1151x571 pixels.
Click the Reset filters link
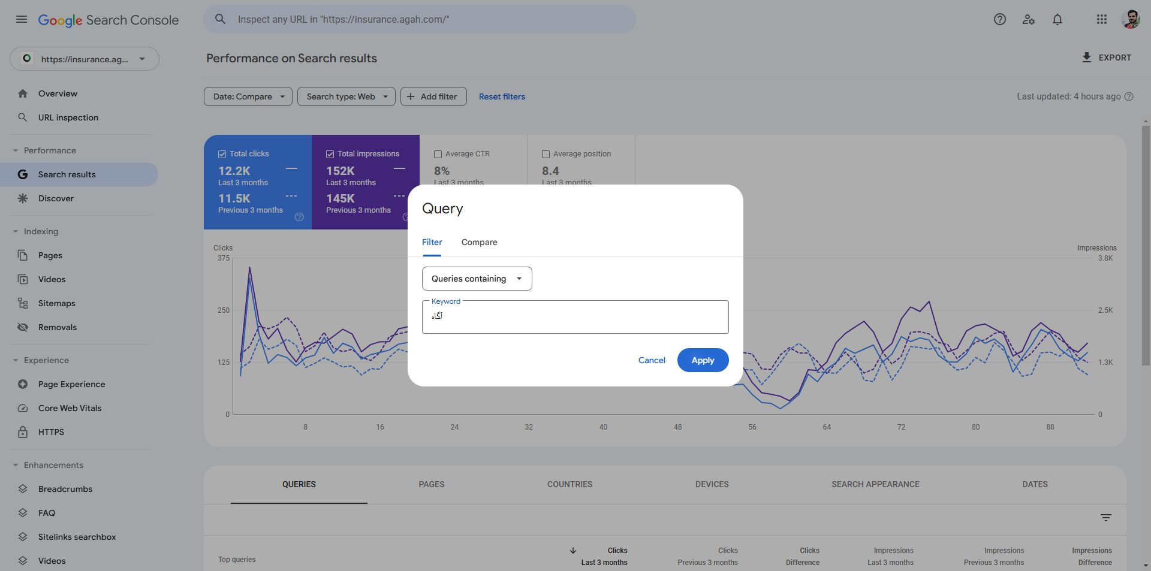[x=502, y=96]
